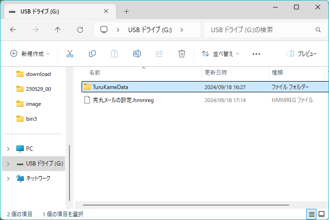This screenshot has height=220, width=329.
Task: Toggle the プレビュー preview pane
Action: tap(302, 54)
